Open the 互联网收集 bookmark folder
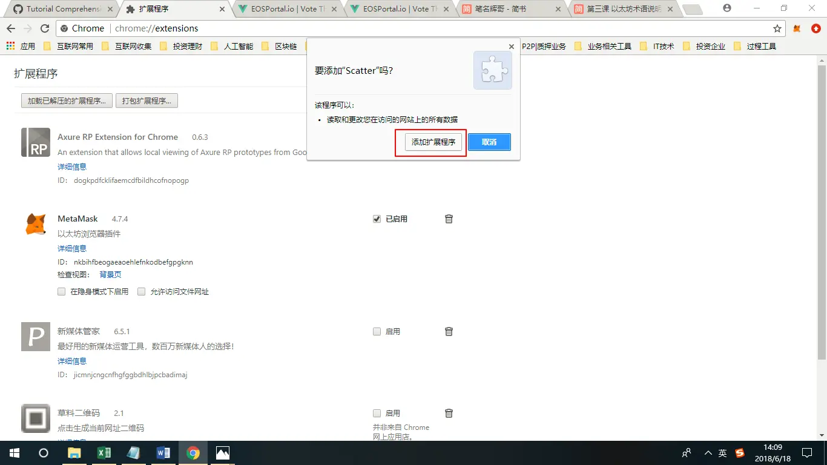827x465 pixels. [127, 46]
